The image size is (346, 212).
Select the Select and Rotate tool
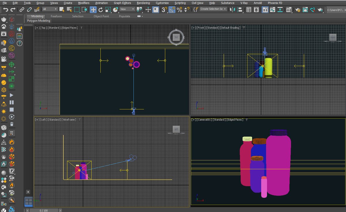[x=101, y=10]
